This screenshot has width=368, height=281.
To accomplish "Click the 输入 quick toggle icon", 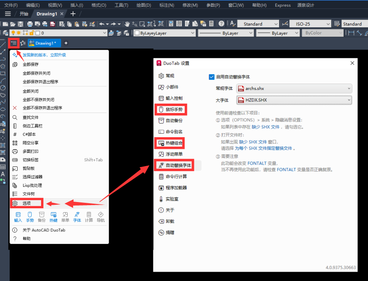I will (18, 217).
